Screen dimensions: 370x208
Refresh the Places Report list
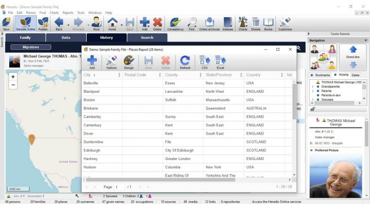point(185,62)
